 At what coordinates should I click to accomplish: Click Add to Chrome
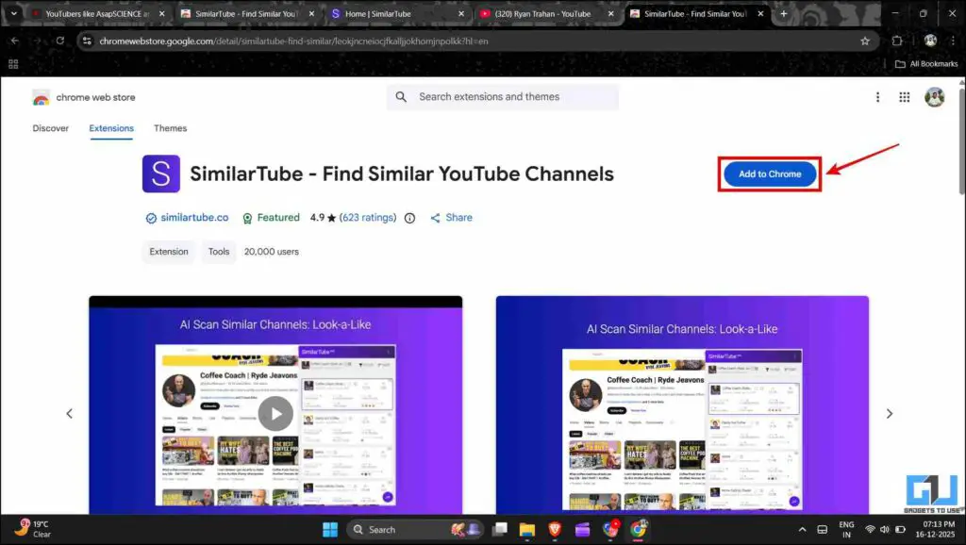pyautogui.click(x=769, y=173)
